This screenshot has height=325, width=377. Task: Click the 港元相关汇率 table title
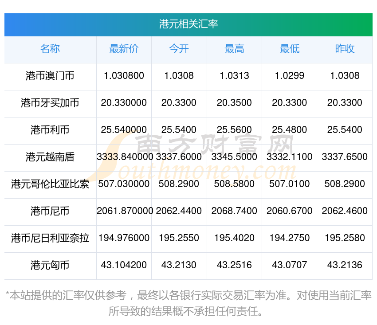tap(188, 24)
